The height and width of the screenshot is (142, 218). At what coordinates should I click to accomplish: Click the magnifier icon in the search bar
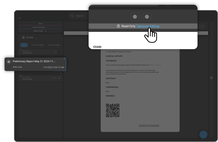point(72,16)
